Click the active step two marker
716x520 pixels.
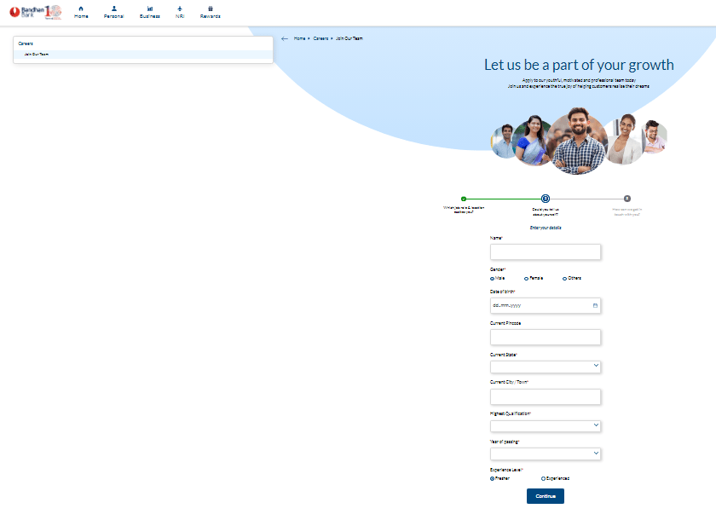(x=546, y=199)
